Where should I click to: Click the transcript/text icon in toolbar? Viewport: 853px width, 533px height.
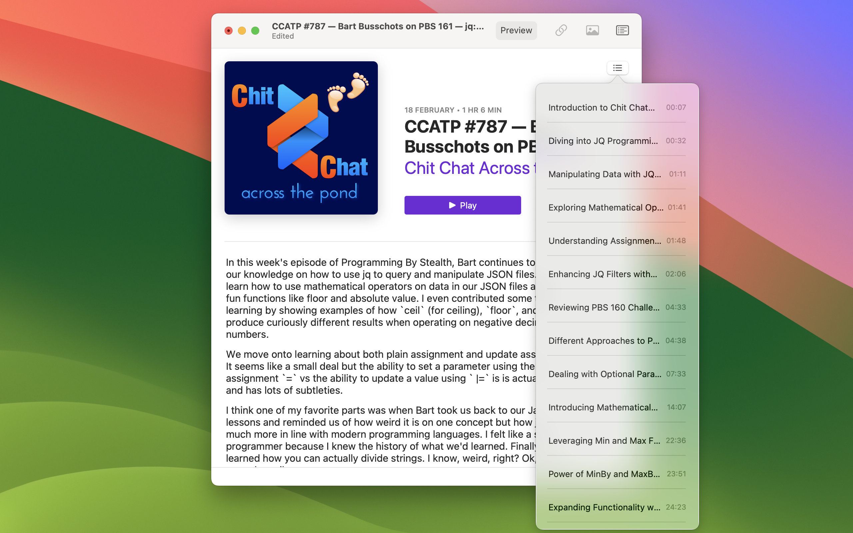[x=621, y=30]
